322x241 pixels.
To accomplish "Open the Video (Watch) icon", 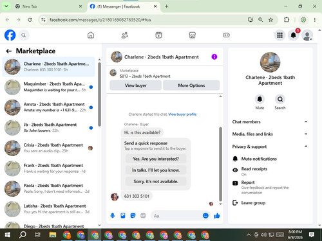I will coord(158,35).
